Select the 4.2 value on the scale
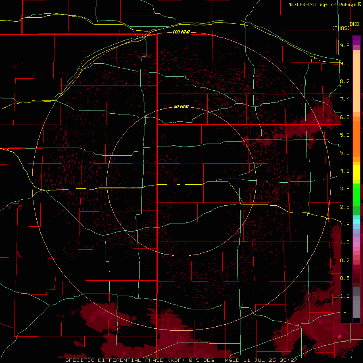 coord(345,171)
